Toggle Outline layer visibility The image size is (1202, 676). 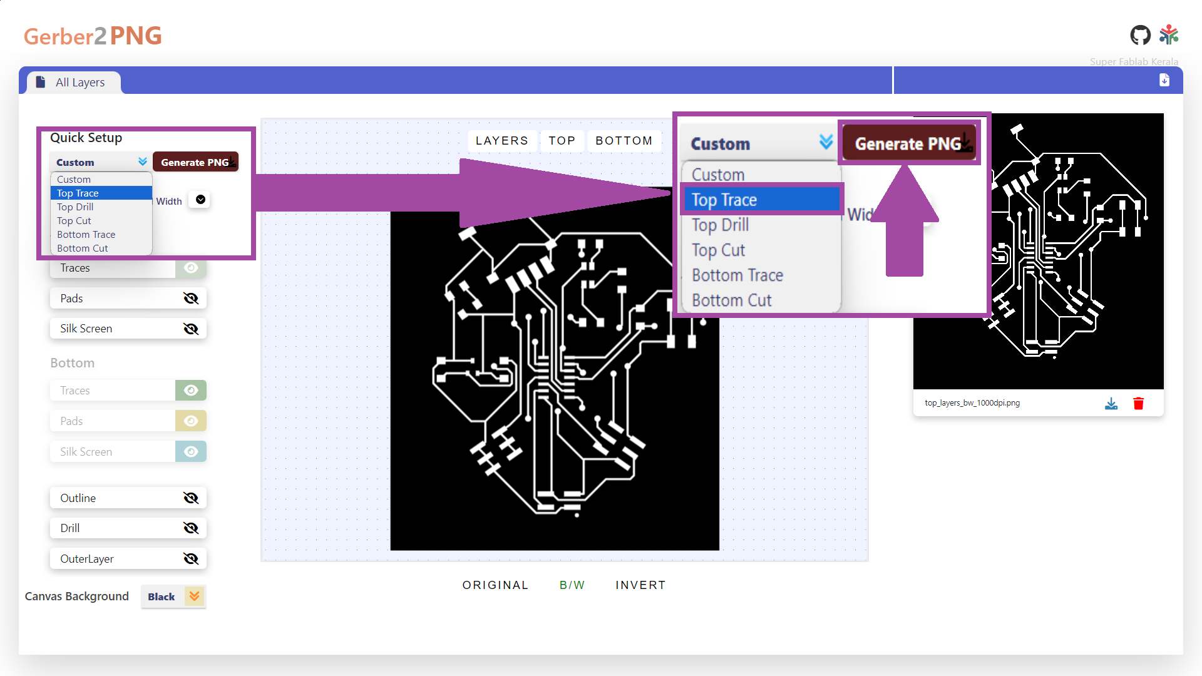191,498
